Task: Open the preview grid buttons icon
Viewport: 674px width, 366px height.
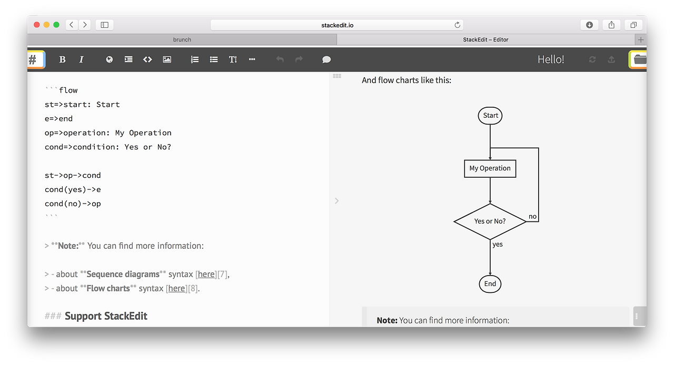Action: tap(337, 76)
